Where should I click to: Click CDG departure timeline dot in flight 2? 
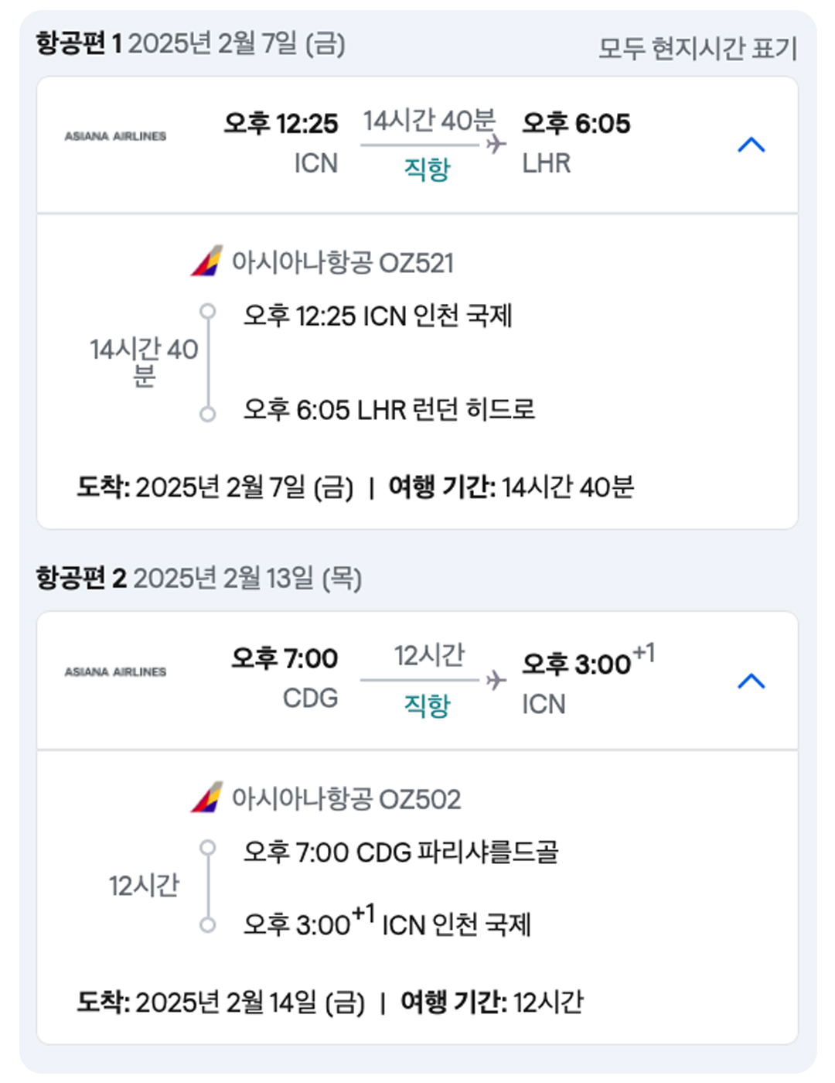(x=207, y=847)
